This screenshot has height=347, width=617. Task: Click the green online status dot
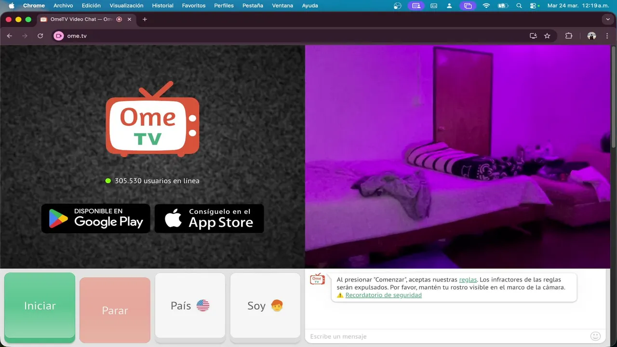click(108, 181)
